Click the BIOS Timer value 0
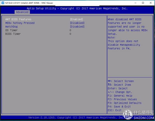This screenshot has width=155, height=121. 70,34
